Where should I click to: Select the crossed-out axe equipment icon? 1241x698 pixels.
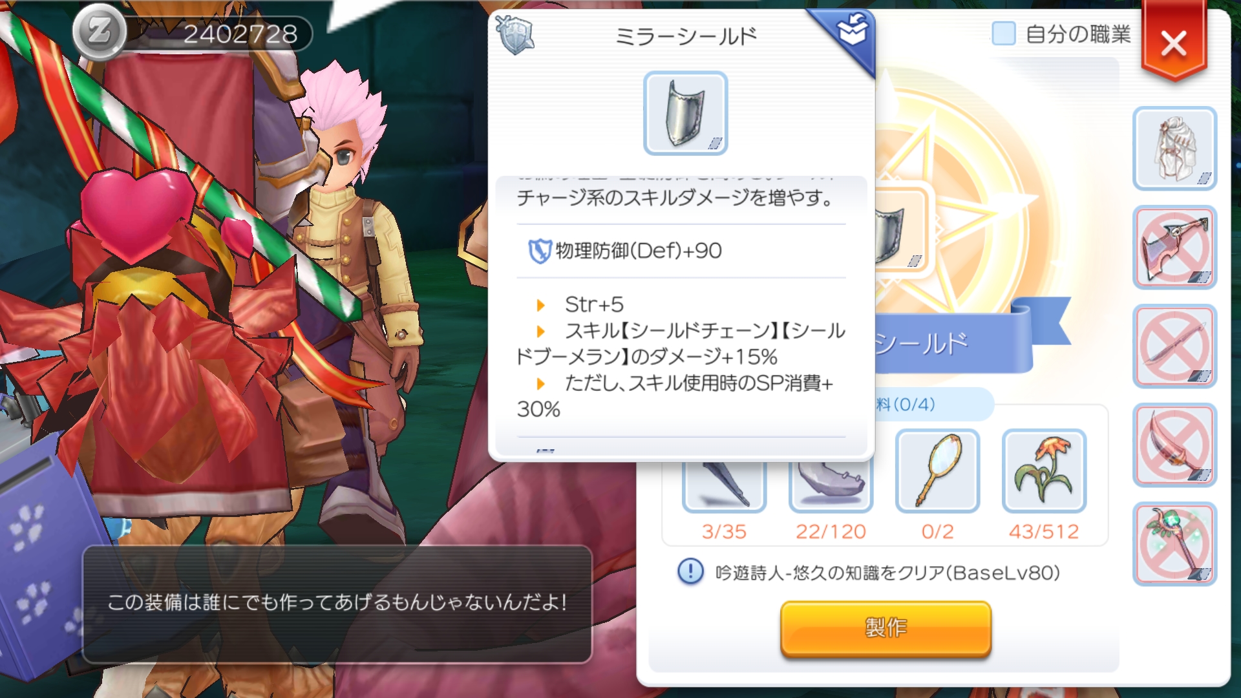coord(1174,248)
